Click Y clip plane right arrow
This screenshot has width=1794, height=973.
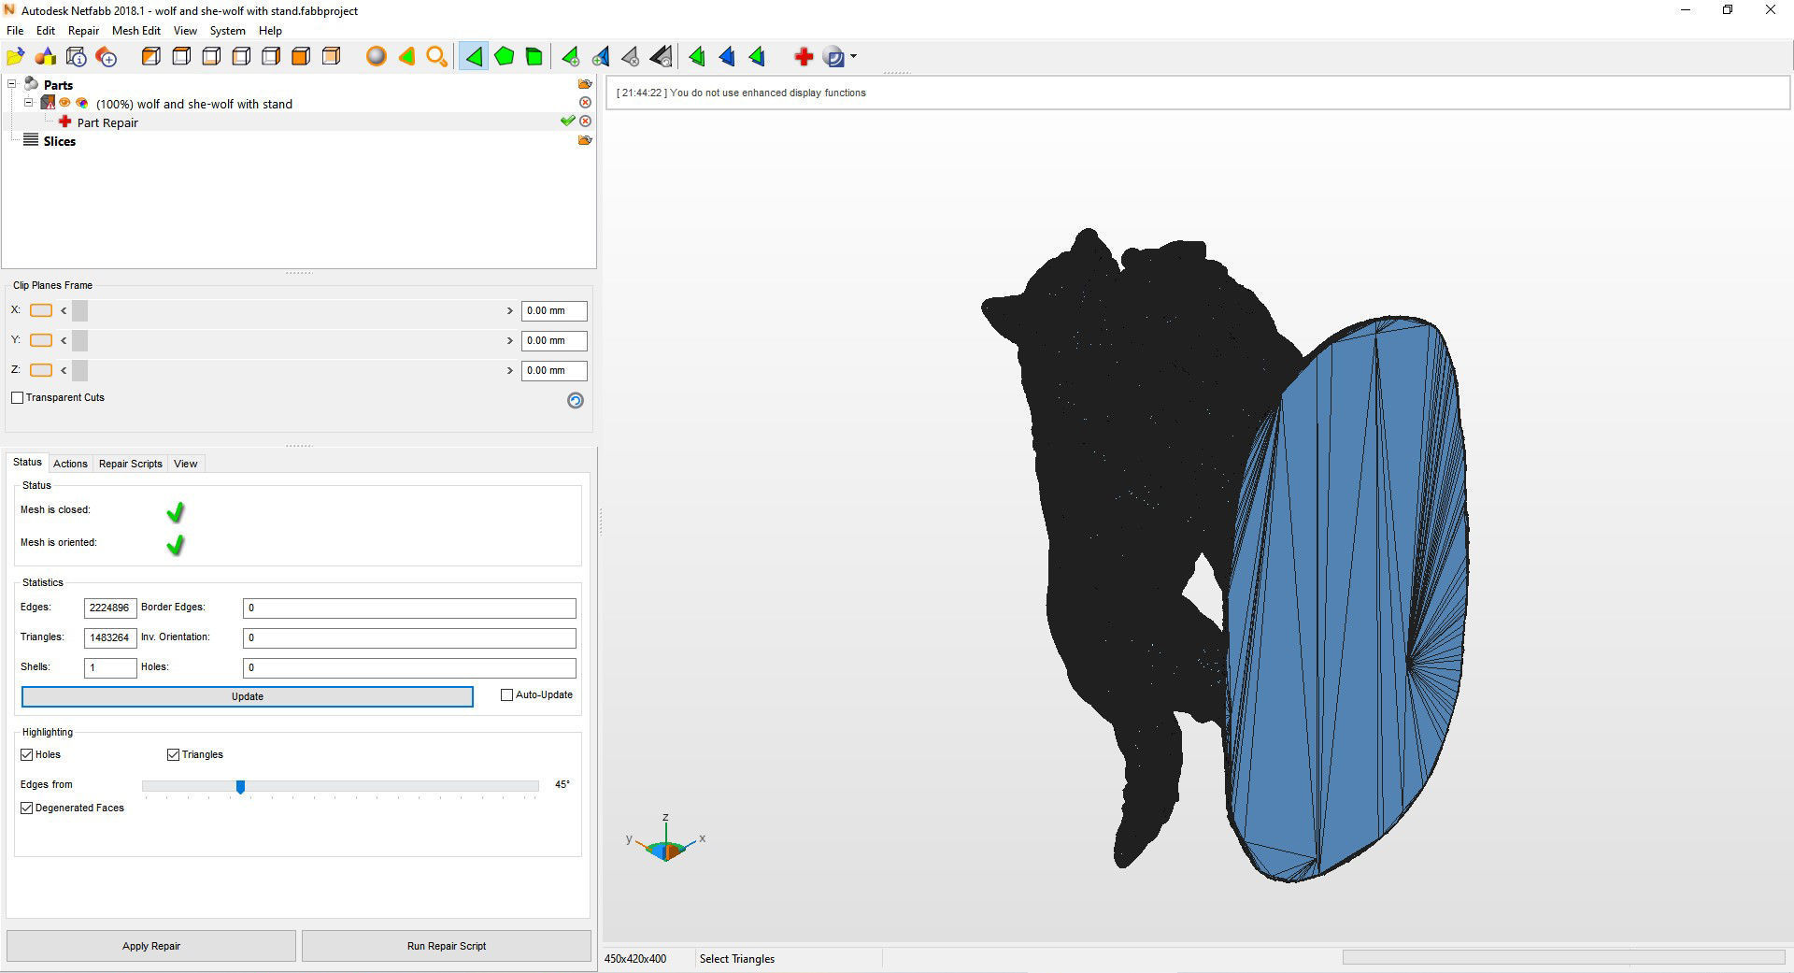[510, 341]
